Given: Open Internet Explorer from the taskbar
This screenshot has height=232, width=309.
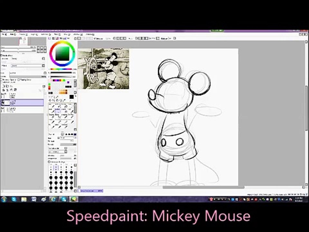Looking at the screenshot, I should 53,199.
